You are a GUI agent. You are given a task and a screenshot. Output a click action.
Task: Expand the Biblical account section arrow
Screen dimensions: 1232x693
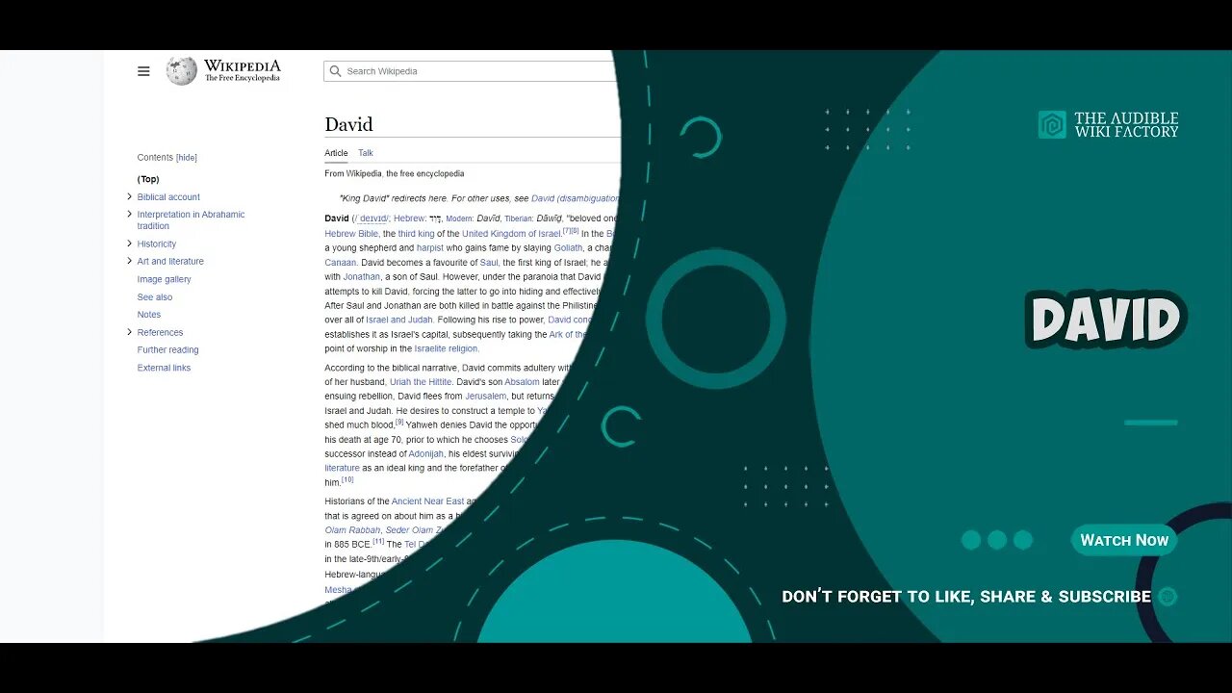point(129,196)
